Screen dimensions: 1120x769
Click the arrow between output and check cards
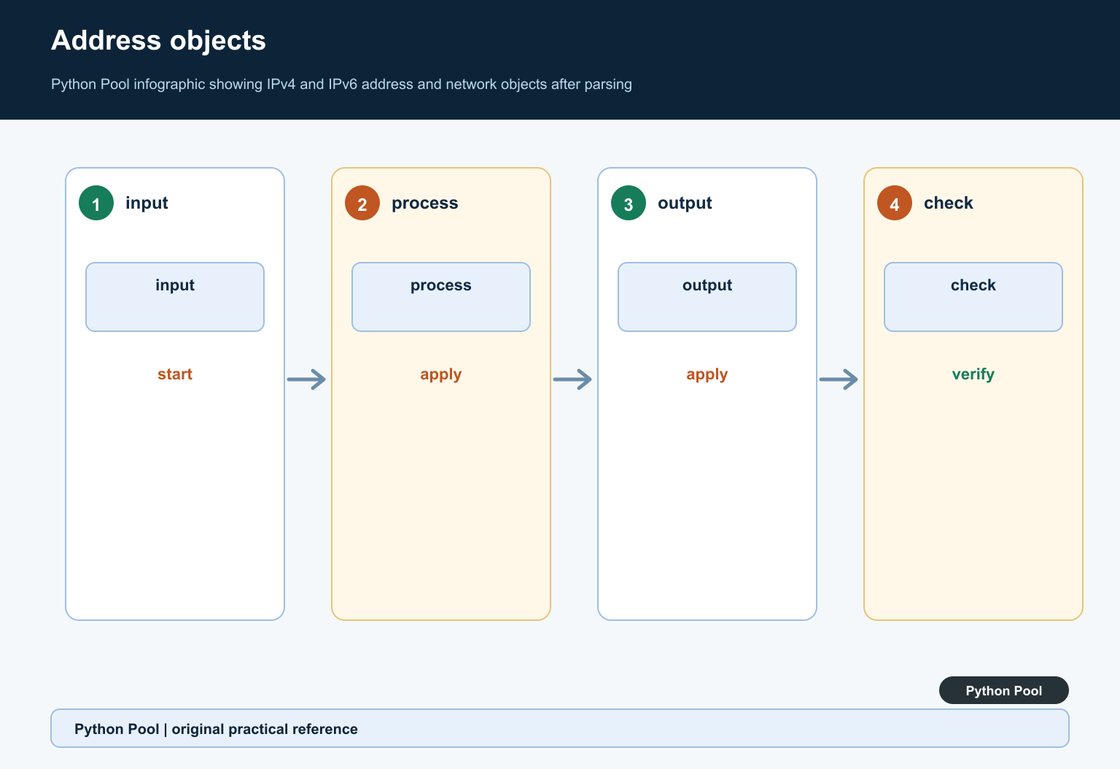click(x=839, y=379)
